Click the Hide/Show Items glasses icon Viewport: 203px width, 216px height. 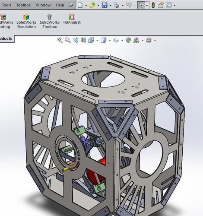click(116, 40)
